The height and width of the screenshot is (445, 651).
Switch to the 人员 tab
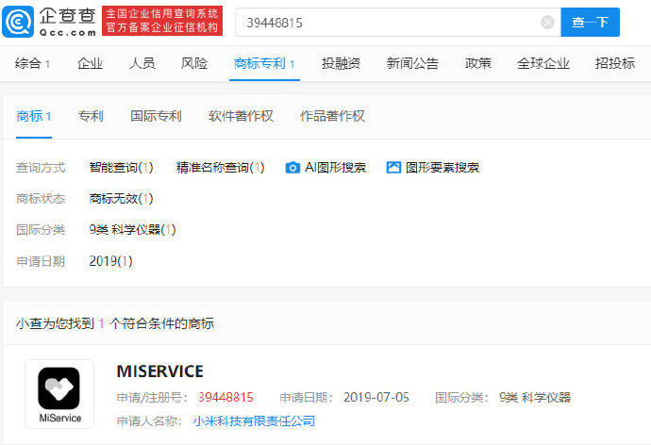pyautogui.click(x=142, y=63)
